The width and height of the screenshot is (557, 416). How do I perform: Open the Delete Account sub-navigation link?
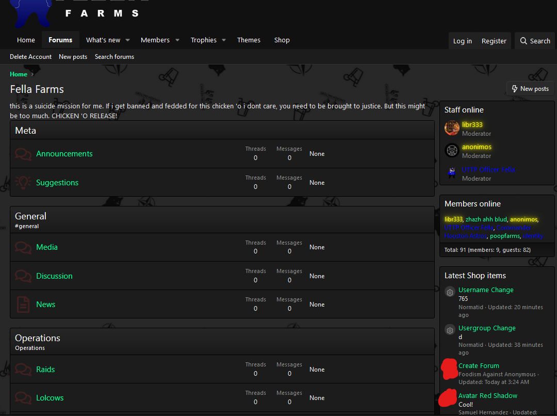[30, 57]
